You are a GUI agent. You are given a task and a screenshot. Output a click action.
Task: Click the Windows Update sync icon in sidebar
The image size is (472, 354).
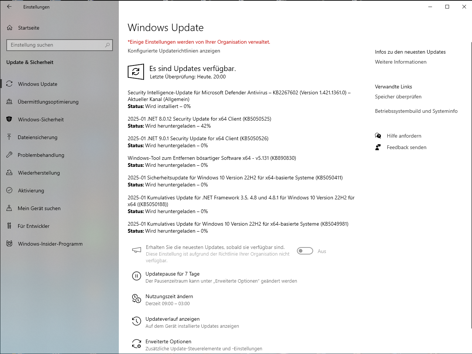9,84
